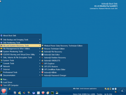Launch the disk backup safe icon in taskbar
The width and height of the screenshot is (126, 95).
15,93
